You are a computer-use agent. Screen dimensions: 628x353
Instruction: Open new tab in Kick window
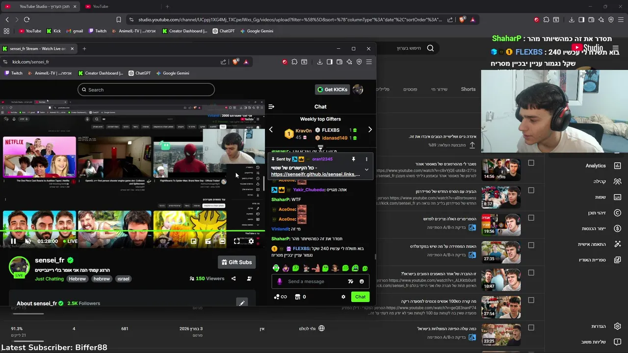pos(84,49)
